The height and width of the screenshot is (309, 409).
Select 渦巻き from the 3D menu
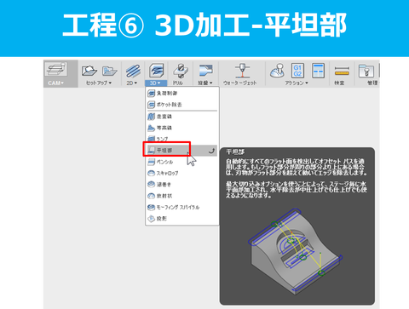coord(182,185)
